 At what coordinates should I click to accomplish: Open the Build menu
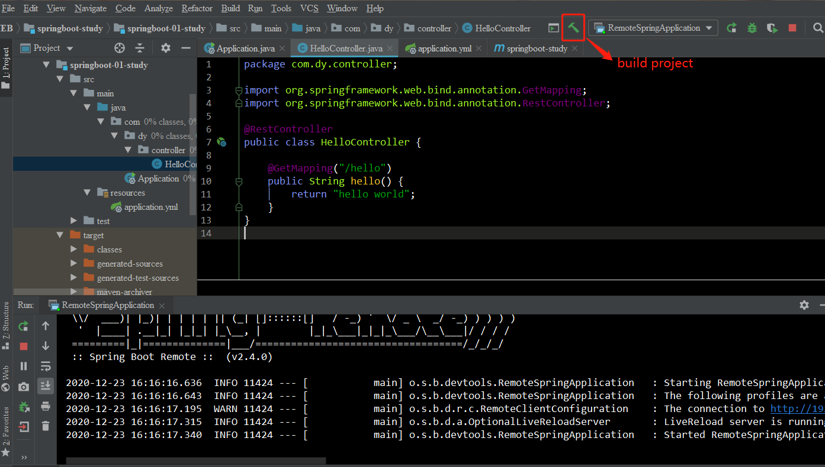coord(230,8)
